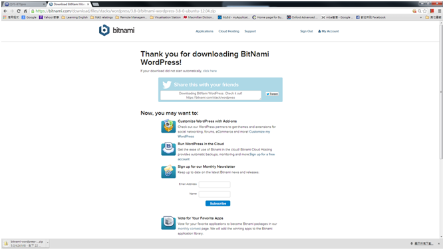The height and width of the screenshot is (250, 445).
Task: Open the download item options arrow
Action: tap(48, 243)
